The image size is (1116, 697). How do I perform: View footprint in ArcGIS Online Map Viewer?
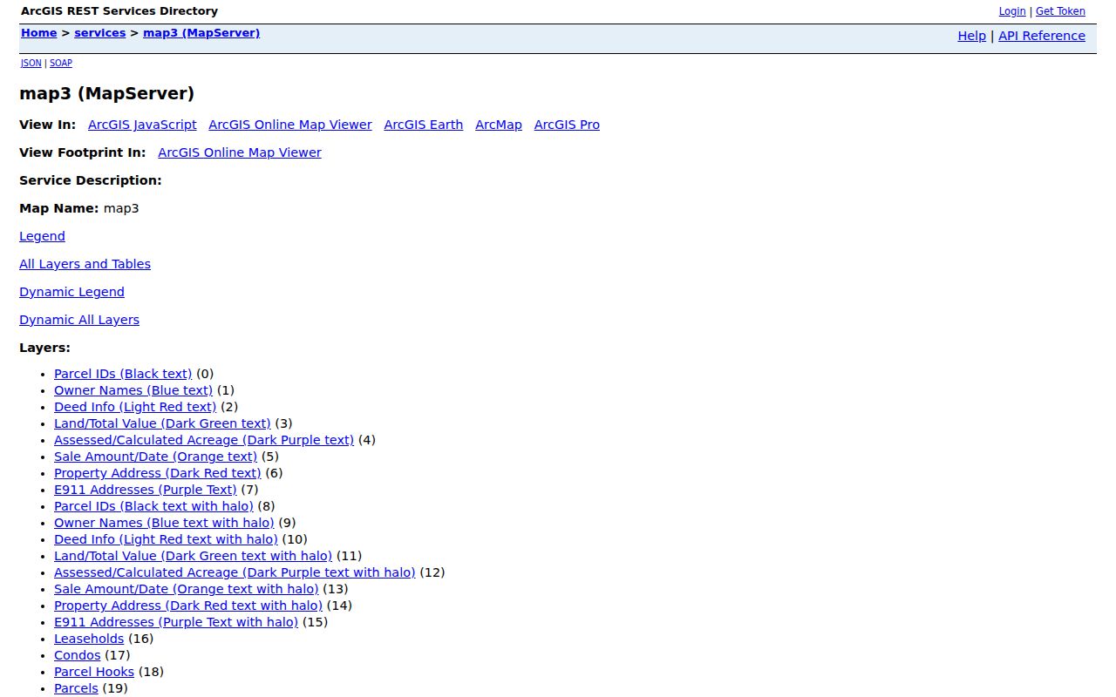[x=240, y=152]
